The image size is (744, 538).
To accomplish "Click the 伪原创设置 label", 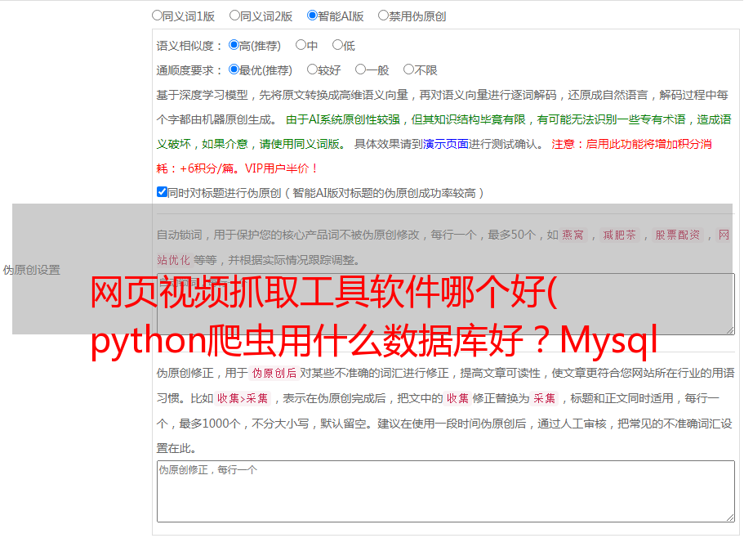I will 31,270.
